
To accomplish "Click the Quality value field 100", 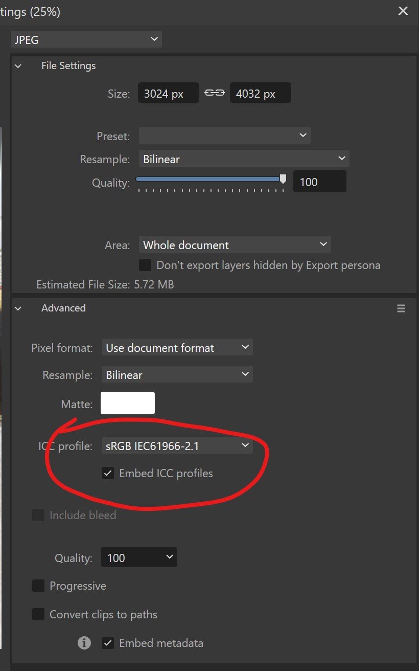I will tap(320, 182).
